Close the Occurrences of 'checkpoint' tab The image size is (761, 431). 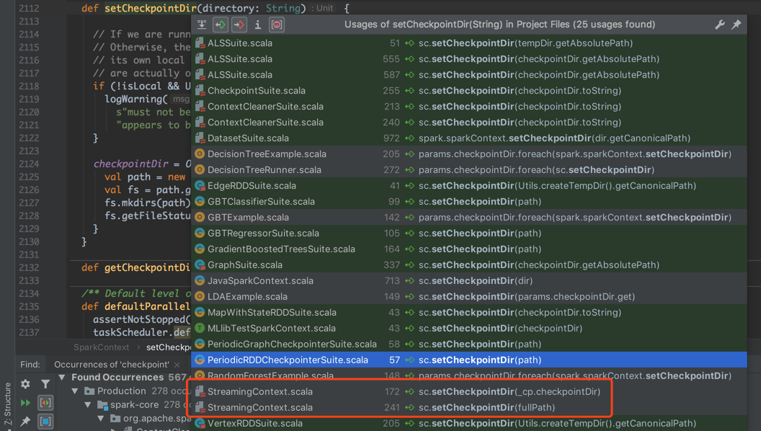point(177,365)
